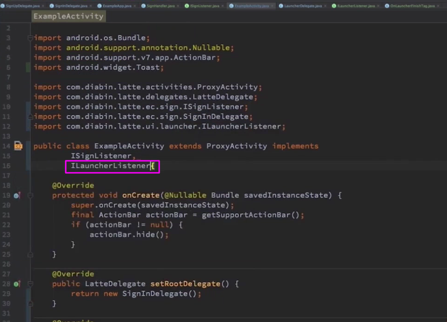The height and width of the screenshot is (322, 447).
Task: Click 'SignInDelegate()' constructor call on line 29
Action: click(160, 294)
